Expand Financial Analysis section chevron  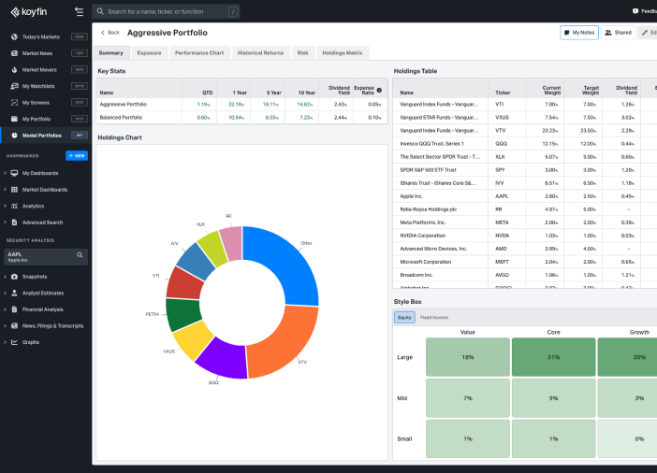[5, 309]
